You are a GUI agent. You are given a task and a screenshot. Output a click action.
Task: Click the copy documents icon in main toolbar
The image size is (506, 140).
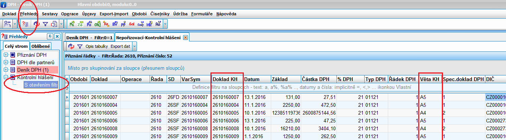[54, 24]
